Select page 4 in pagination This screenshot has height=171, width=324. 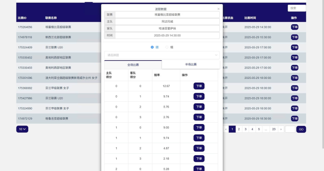pyautogui.click(x=252, y=130)
